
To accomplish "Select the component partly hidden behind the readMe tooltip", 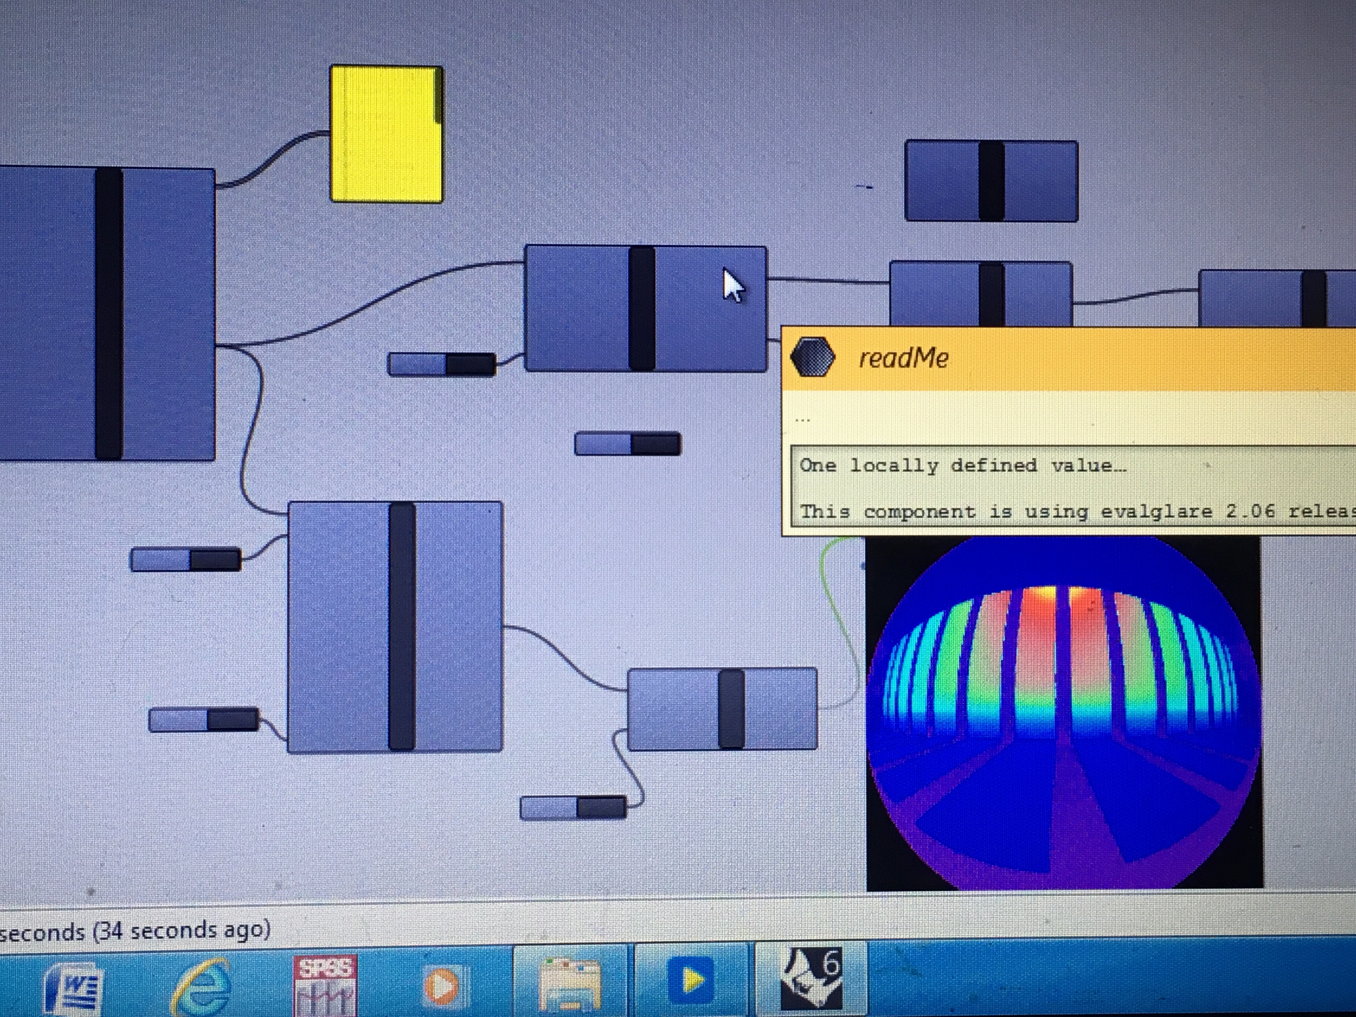I will pos(981,294).
